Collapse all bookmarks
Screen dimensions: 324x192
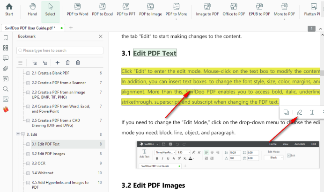pyautogui.click(x=44, y=63)
